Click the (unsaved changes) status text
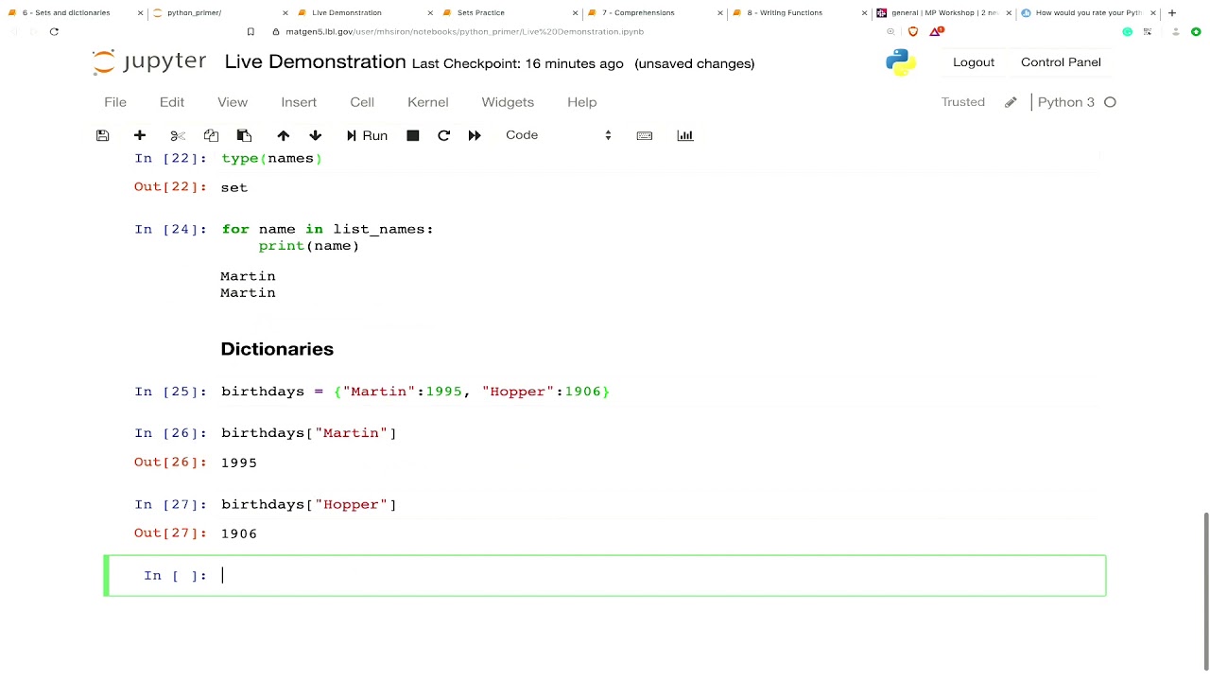Image resolution: width=1210 pixels, height=681 pixels. 695,63
